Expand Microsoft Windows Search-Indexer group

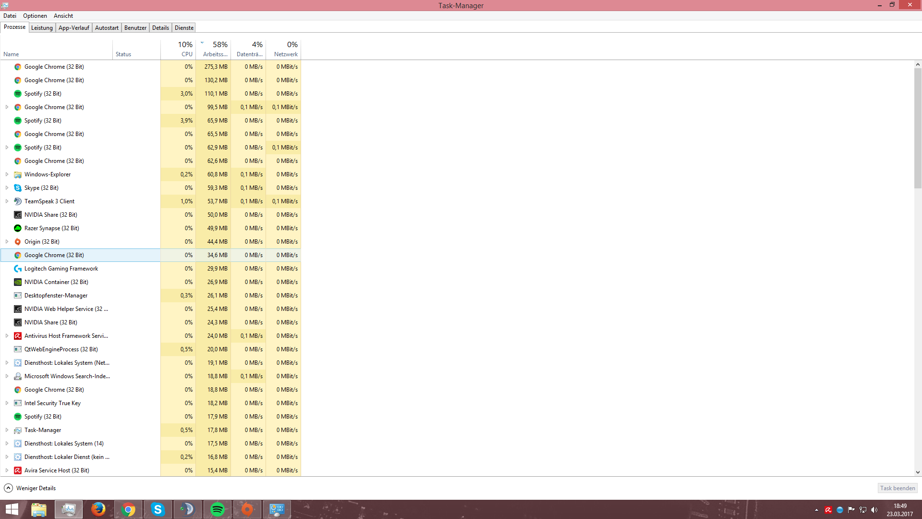click(x=7, y=376)
